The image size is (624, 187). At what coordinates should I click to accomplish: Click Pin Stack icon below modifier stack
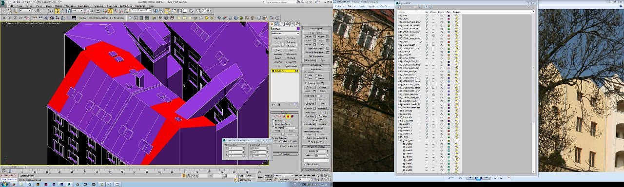click(x=273, y=105)
